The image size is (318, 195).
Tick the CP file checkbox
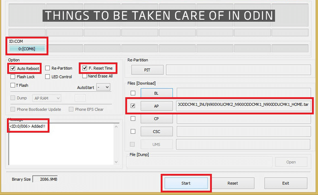[x=133, y=119]
